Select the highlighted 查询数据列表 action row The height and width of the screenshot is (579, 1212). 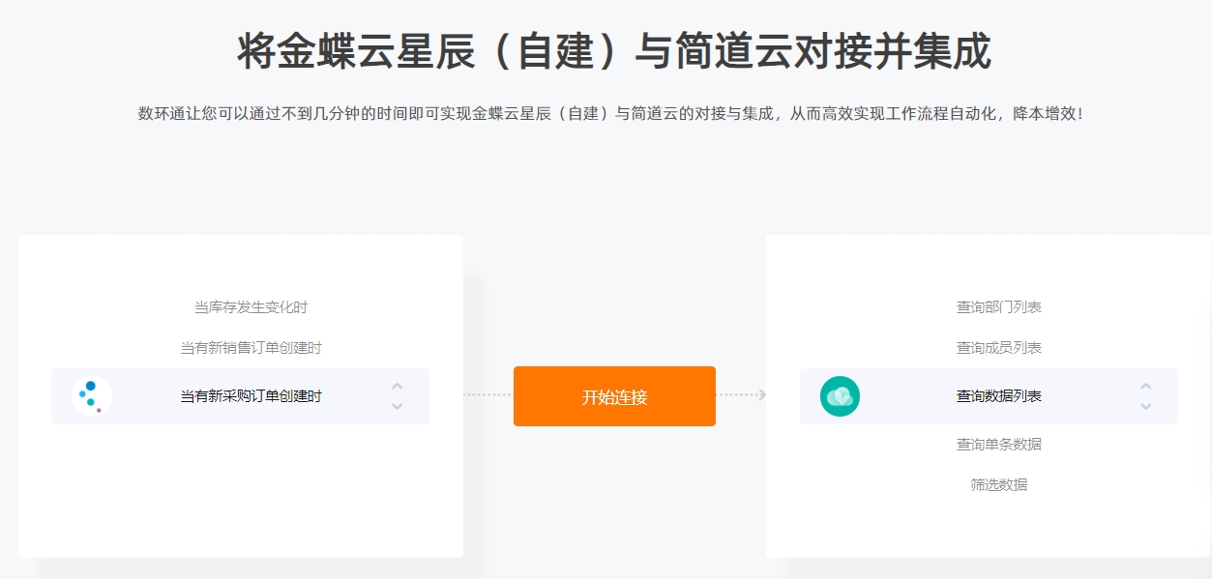[x=989, y=396]
